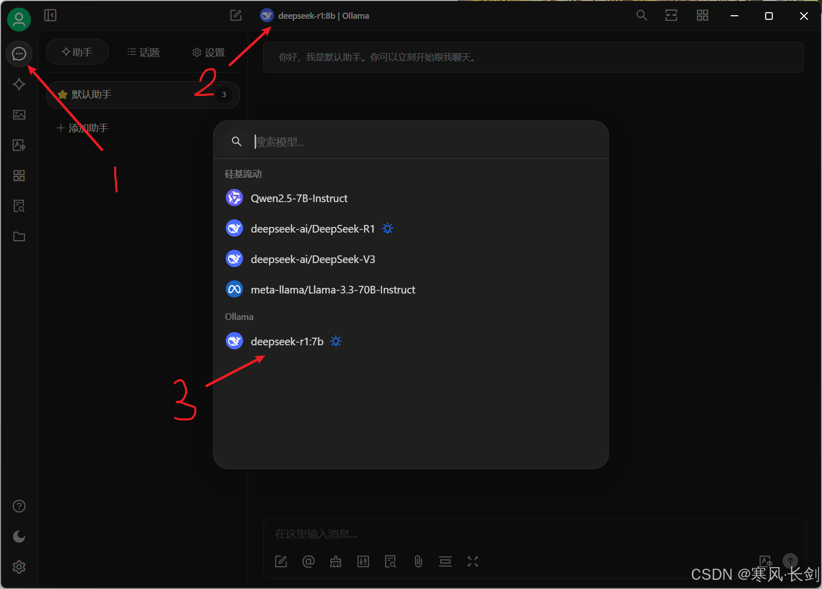Focus the 搜索模型 search field

426,142
